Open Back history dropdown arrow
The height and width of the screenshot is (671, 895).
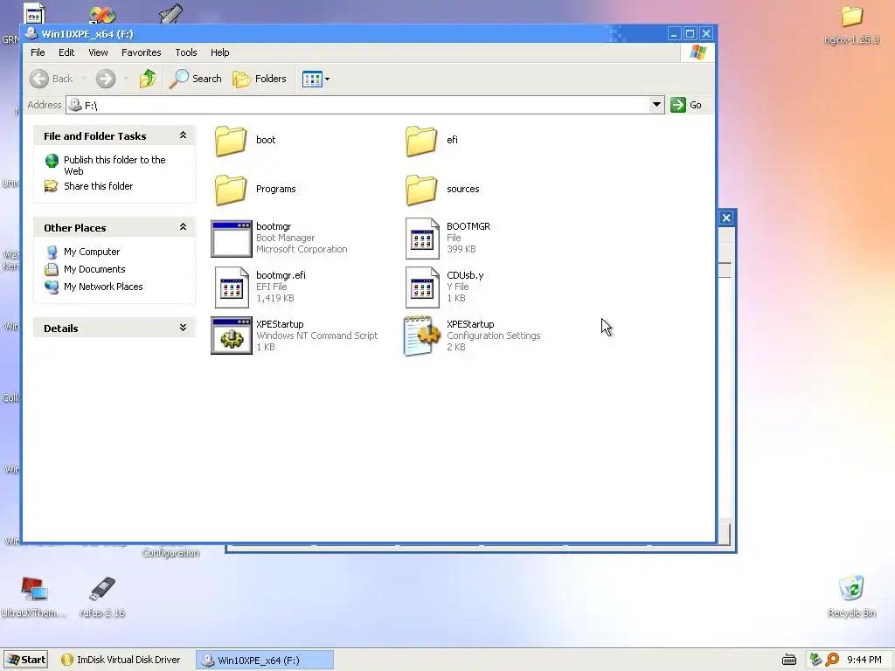pyautogui.click(x=83, y=79)
